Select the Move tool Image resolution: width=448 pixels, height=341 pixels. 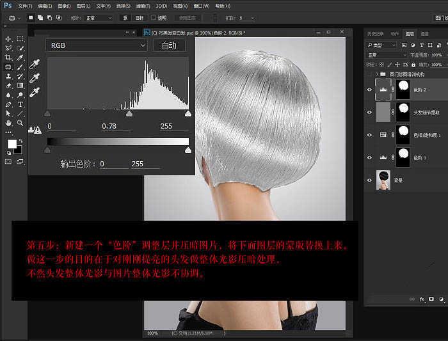(x=8, y=39)
